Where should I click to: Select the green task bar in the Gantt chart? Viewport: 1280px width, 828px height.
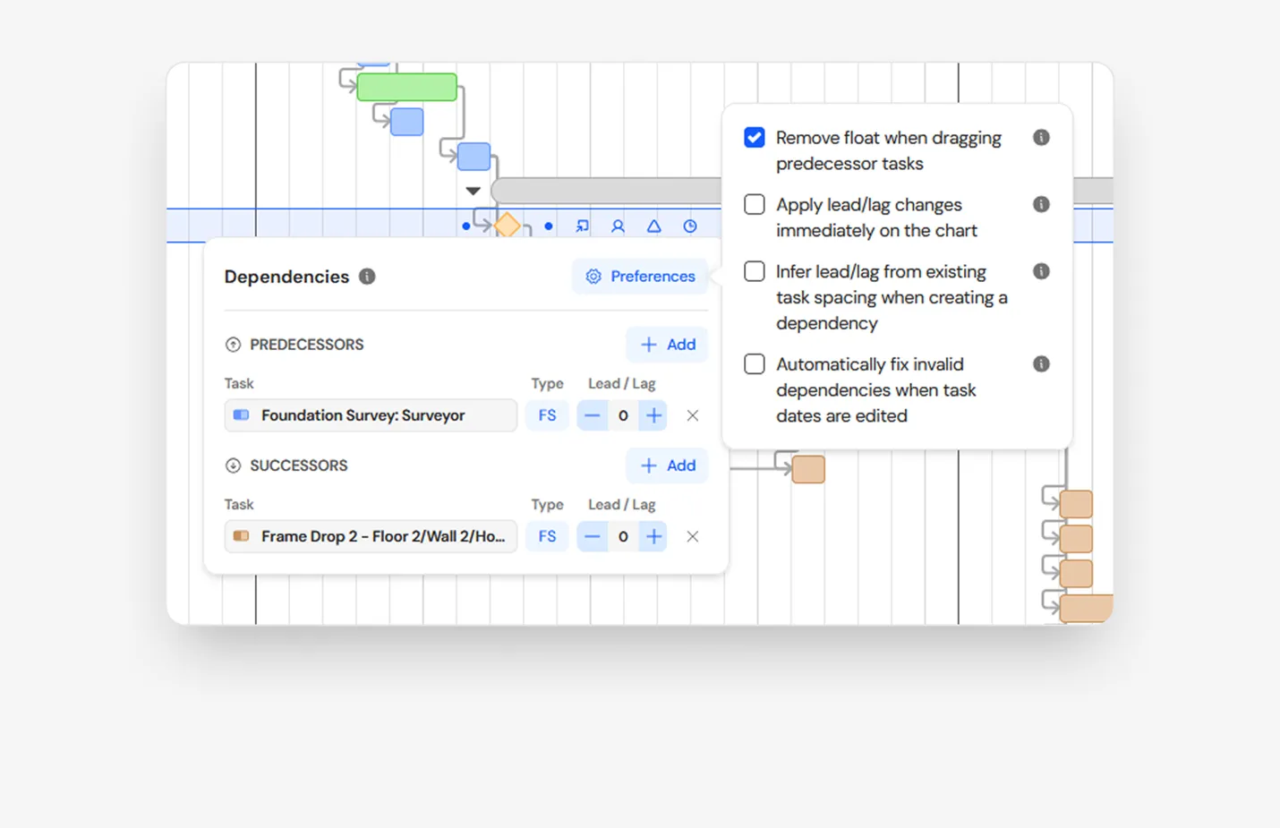[407, 87]
